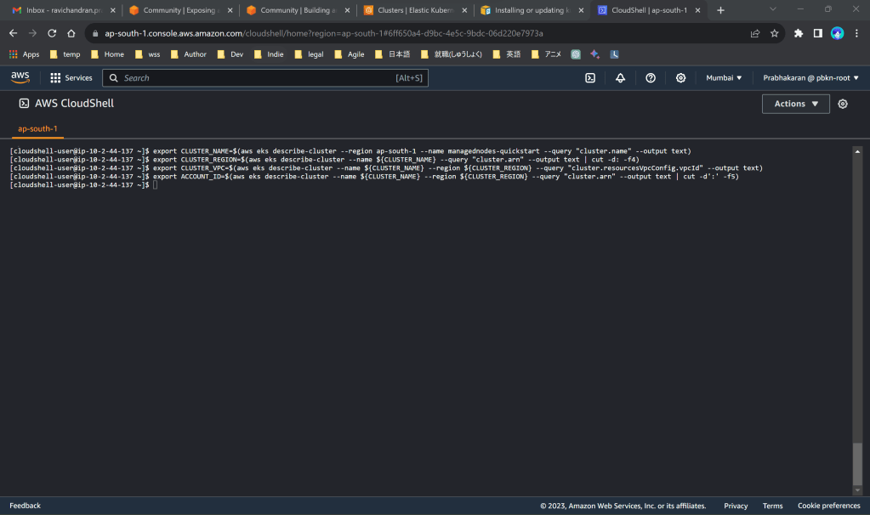
Task: Select the ap-south-1 terminal tab
Action: pyautogui.click(x=38, y=129)
